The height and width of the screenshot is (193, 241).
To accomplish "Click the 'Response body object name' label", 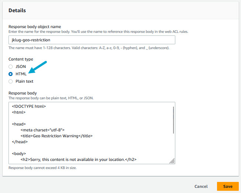I will pos(35,27).
